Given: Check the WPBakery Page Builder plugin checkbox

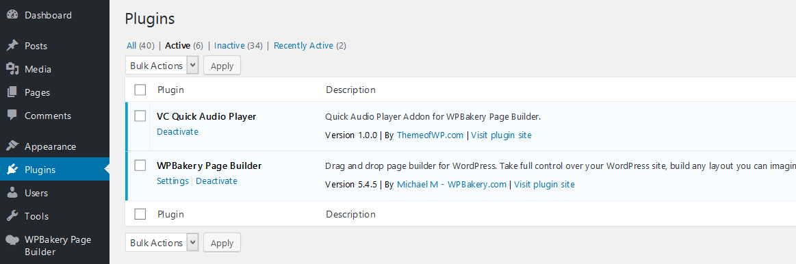Looking at the screenshot, I should [x=140, y=165].
